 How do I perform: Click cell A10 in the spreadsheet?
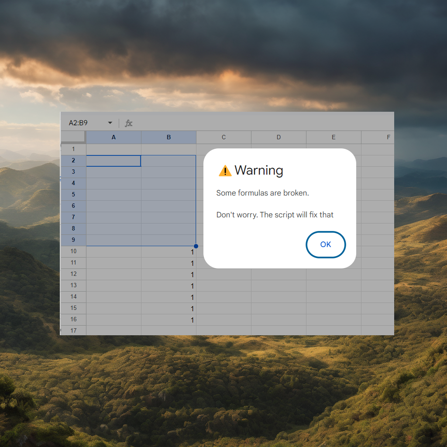click(x=113, y=252)
